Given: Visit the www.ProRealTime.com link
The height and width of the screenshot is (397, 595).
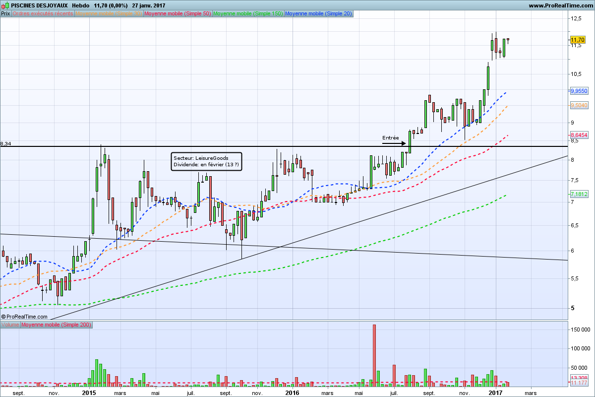Looking at the screenshot, I should [560, 5].
